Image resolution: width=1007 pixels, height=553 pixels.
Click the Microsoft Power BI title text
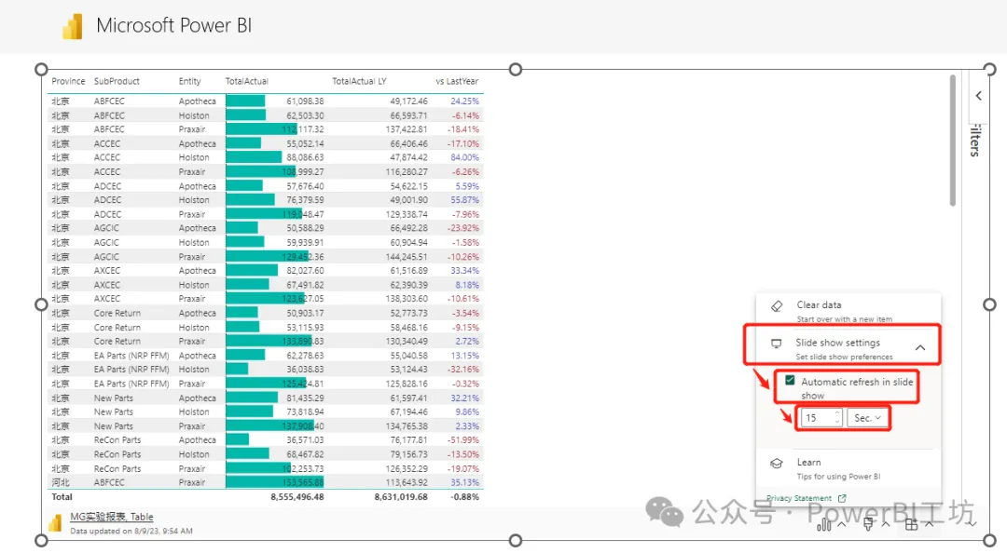tap(174, 26)
